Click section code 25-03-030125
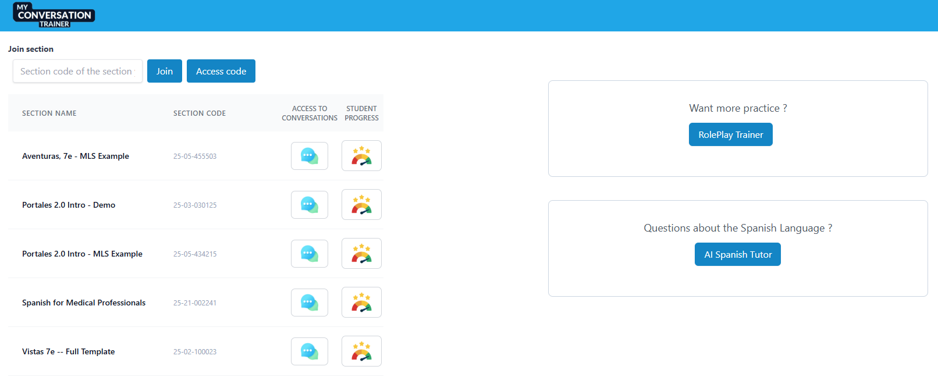Viewport: 938px width, 377px height. click(195, 205)
